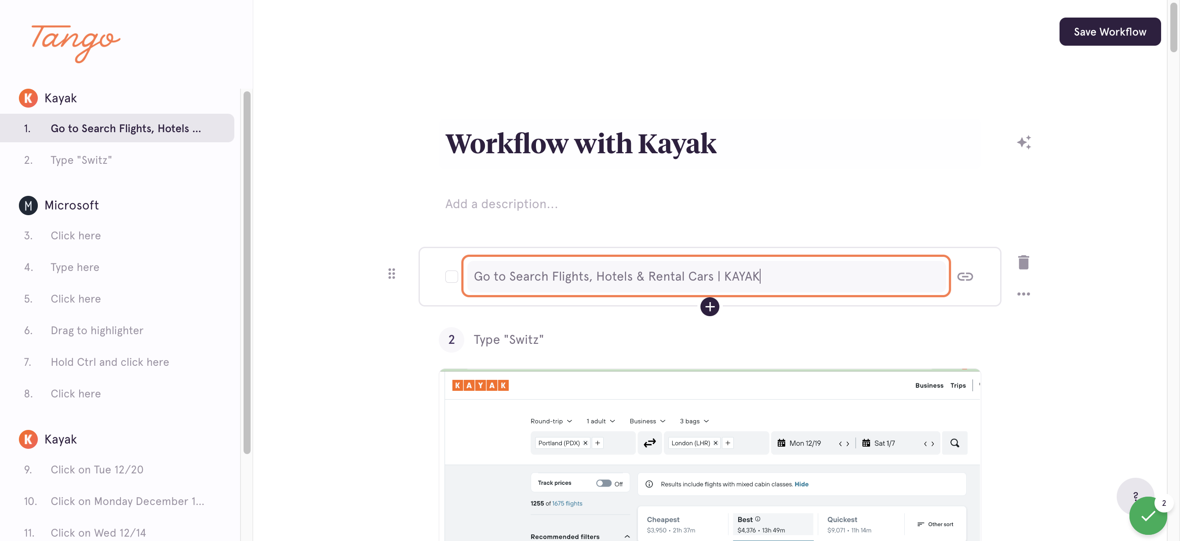Select sidebar step 10 Click on Monday December
1180x541 pixels.
click(117, 501)
